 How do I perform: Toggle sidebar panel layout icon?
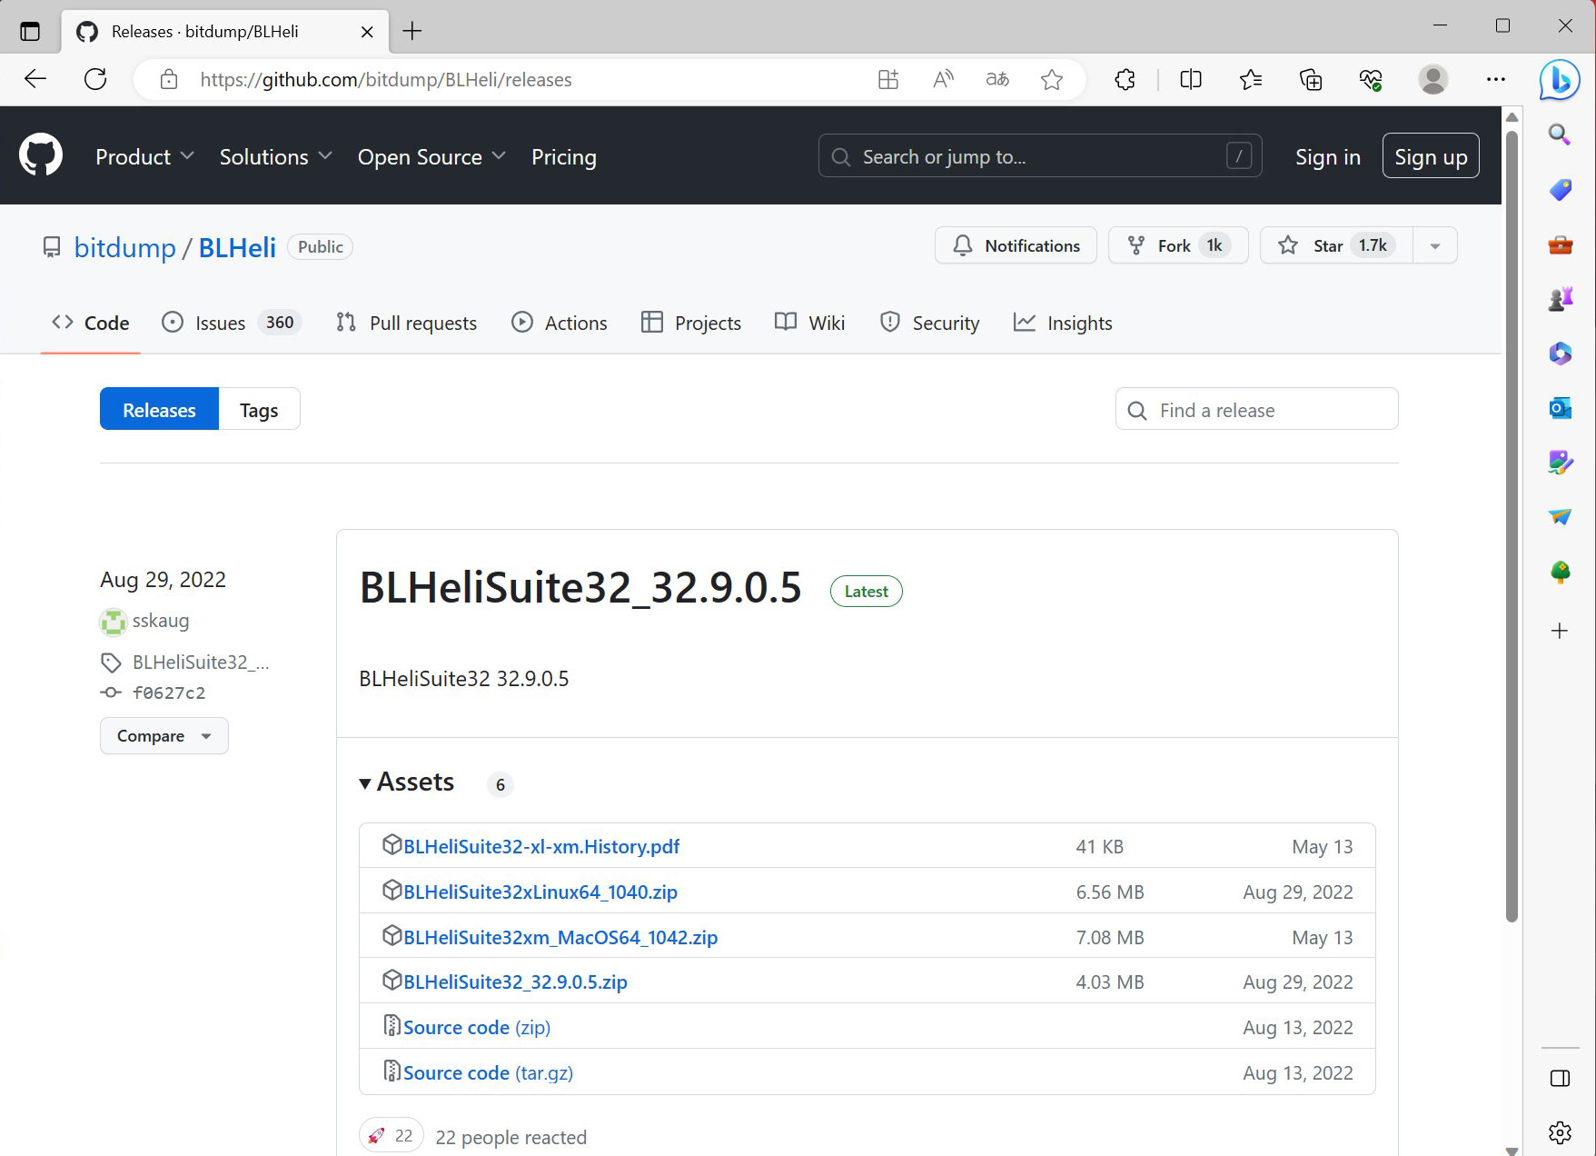tap(1560, 1079)
